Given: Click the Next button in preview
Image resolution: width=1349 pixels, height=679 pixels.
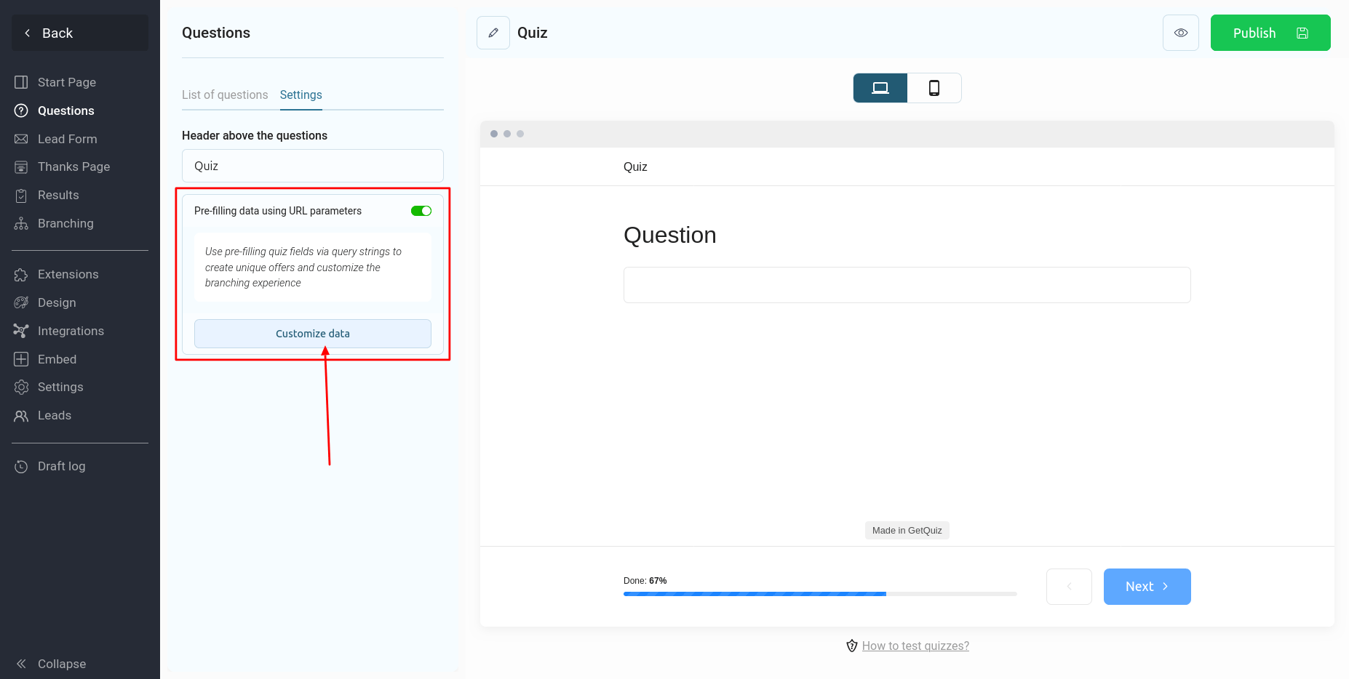Looking at the screenshot, I should click(x=1147, y=587).
